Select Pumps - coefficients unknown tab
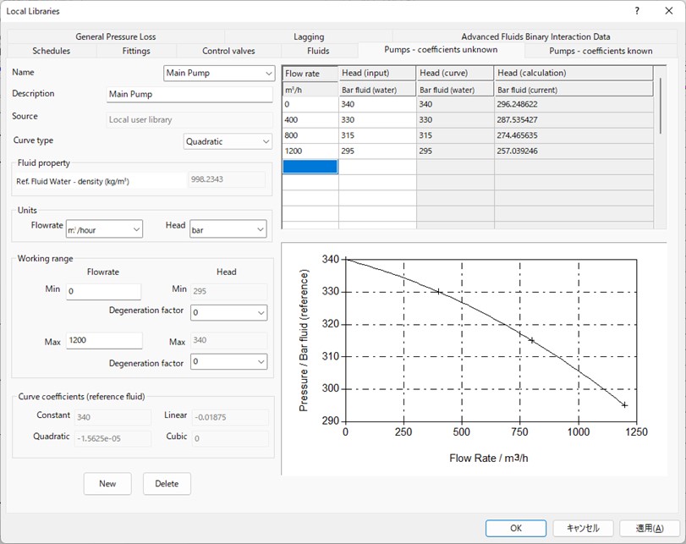The image size is (686, 544). pyautogui.click(x=441, y=50)
